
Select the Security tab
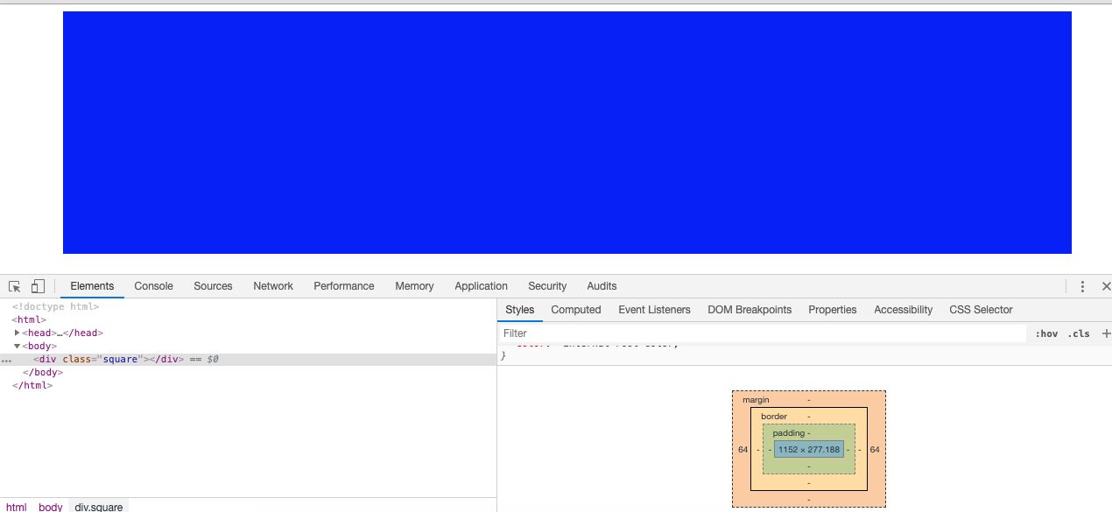tap(547, 286)
